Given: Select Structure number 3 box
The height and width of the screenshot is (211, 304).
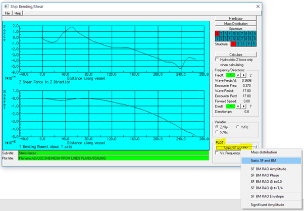Looking at the screenshot, I should (243, 44).
